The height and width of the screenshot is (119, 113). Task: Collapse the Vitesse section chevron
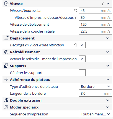[x=108, y=4]
